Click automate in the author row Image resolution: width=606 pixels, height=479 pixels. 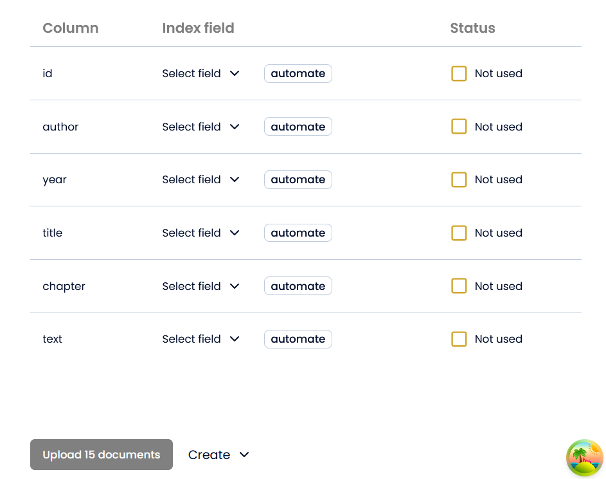pos(298,127)
